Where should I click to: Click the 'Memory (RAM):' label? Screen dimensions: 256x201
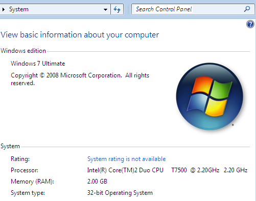point(32,182)
